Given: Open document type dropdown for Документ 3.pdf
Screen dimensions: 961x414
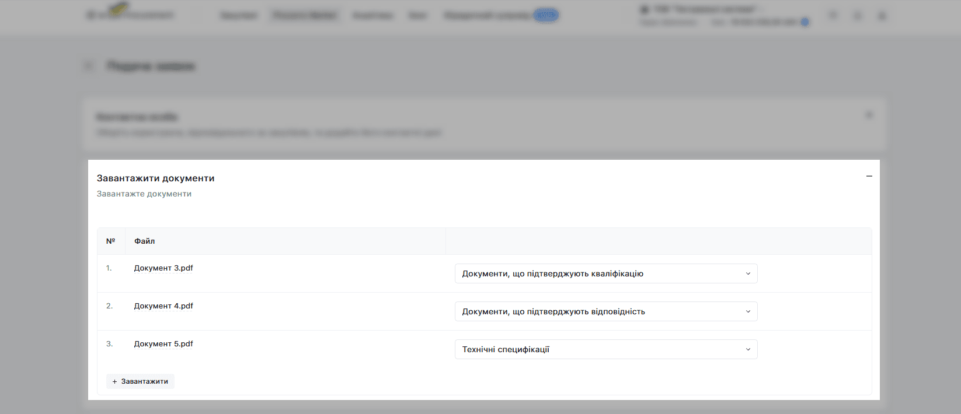Looking at the screenshot, I should coord(606,273).
